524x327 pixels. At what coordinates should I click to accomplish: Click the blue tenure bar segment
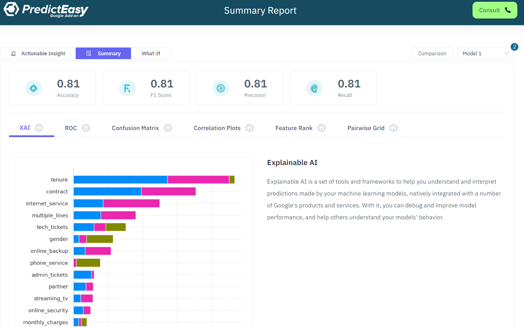[120, 180]
